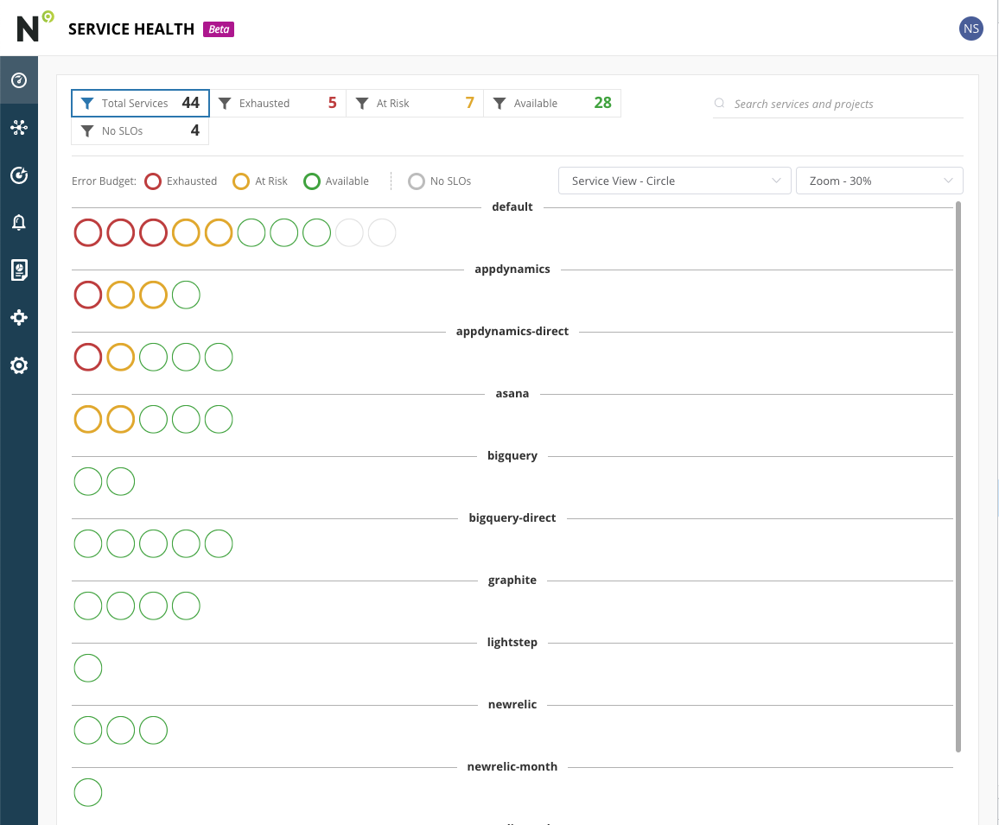This screenshot has width=999, height=825.
Task: Click the Nobl9 N logo
Action: (35, 27)
